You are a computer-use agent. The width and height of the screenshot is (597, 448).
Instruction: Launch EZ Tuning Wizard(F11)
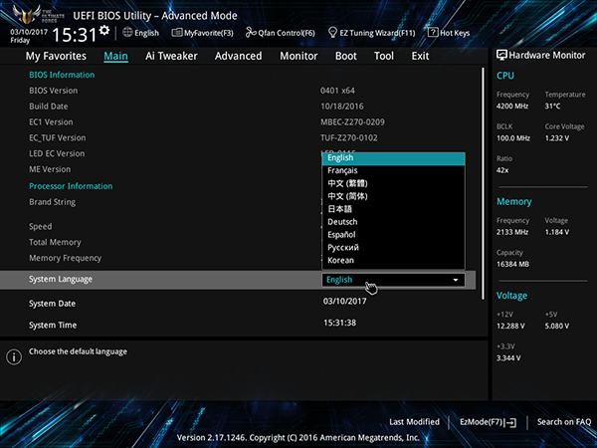click(371, 33)
